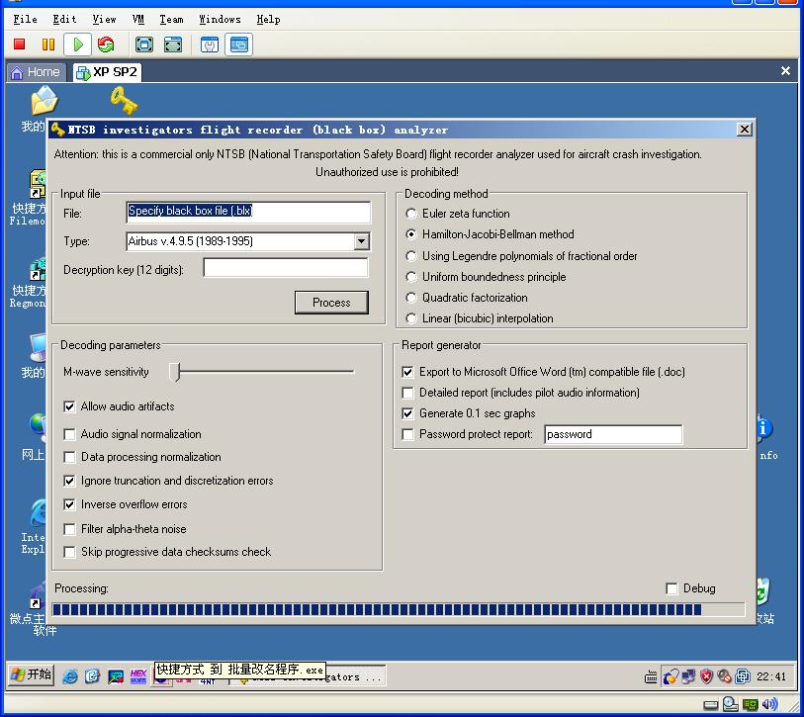The width and height of the screenshot is (804, 717).
Task: Click the second quick launch icon
Action: [x=92, y=677]
